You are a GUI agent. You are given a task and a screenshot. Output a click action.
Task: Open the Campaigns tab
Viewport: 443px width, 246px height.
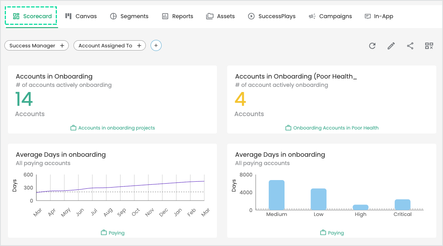click(330, 16)
